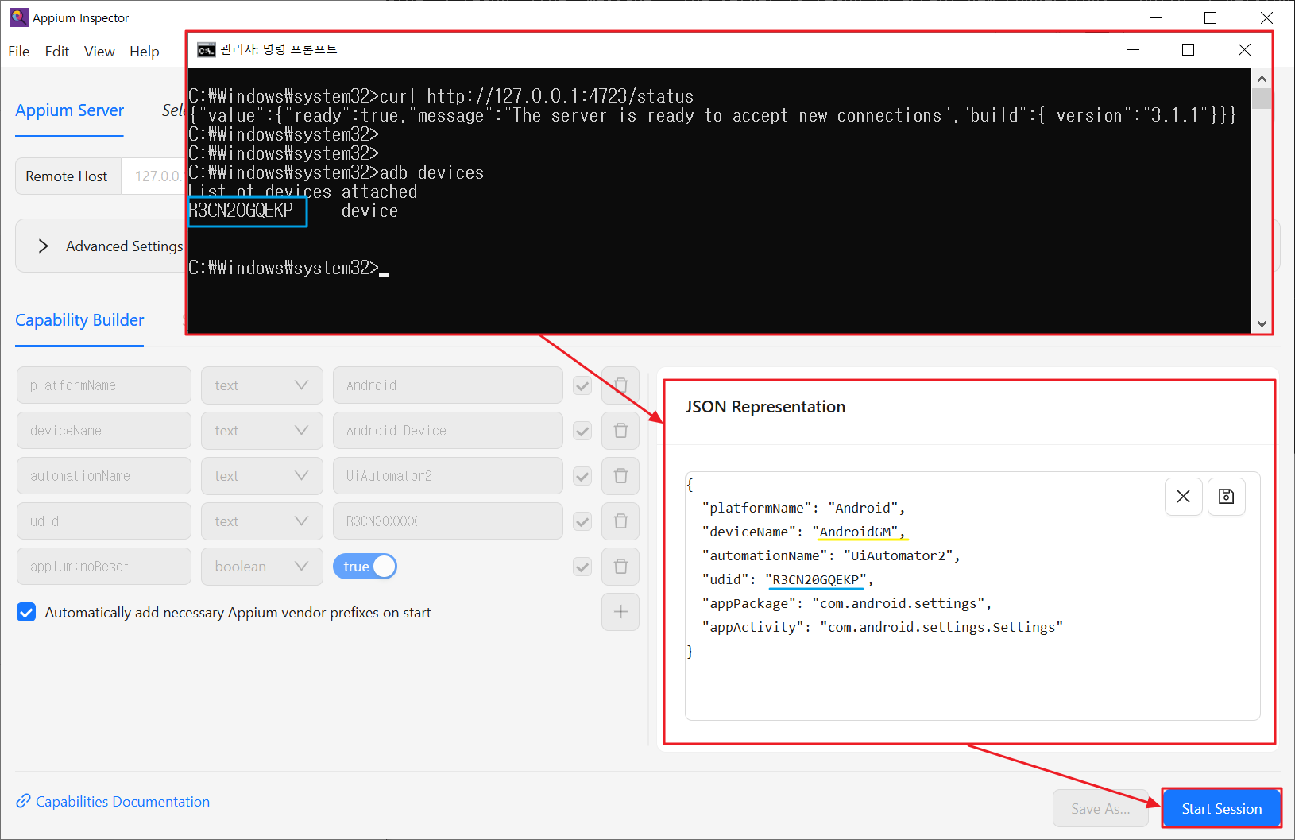The width and height of the screenshot is (1295, 840).
Task: Click the Remote Host input field
Action: (153, 176)
